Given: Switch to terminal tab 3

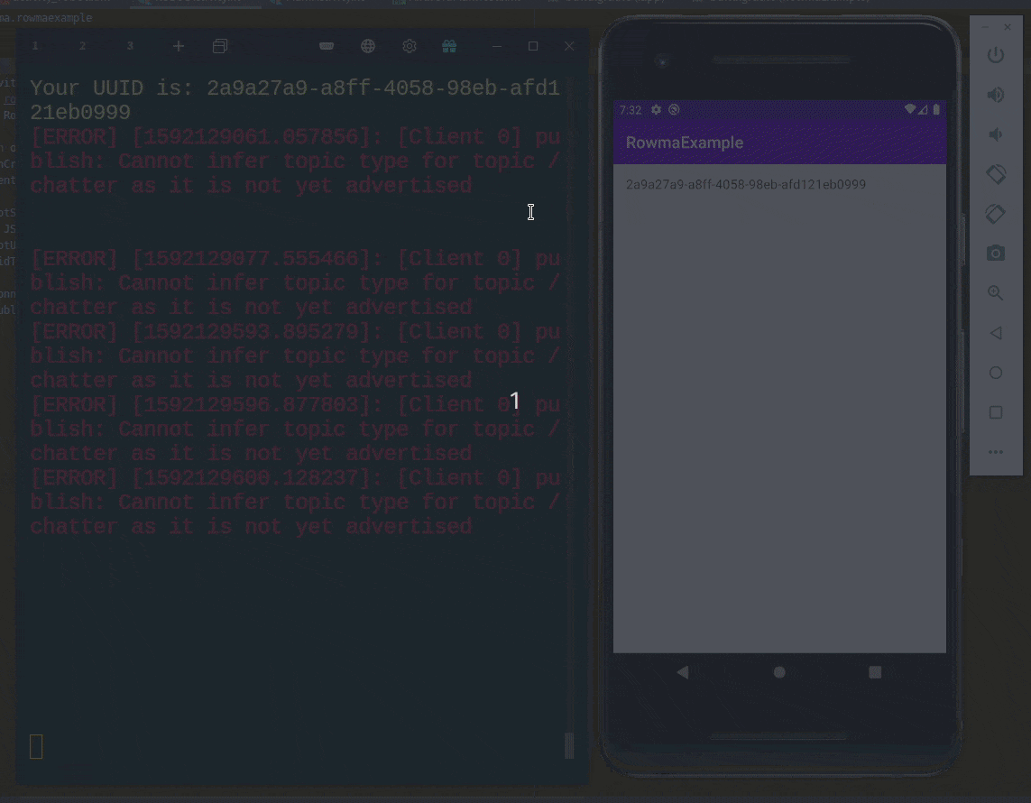Looking at the screenshot, I should [130, 46].
